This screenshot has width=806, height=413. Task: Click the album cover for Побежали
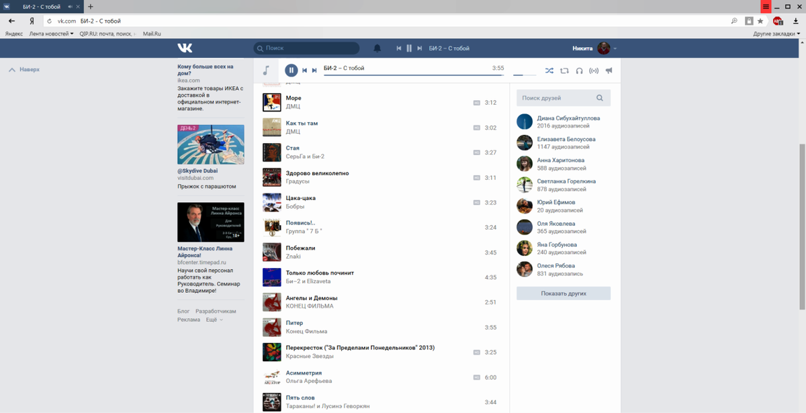(271, 252)
